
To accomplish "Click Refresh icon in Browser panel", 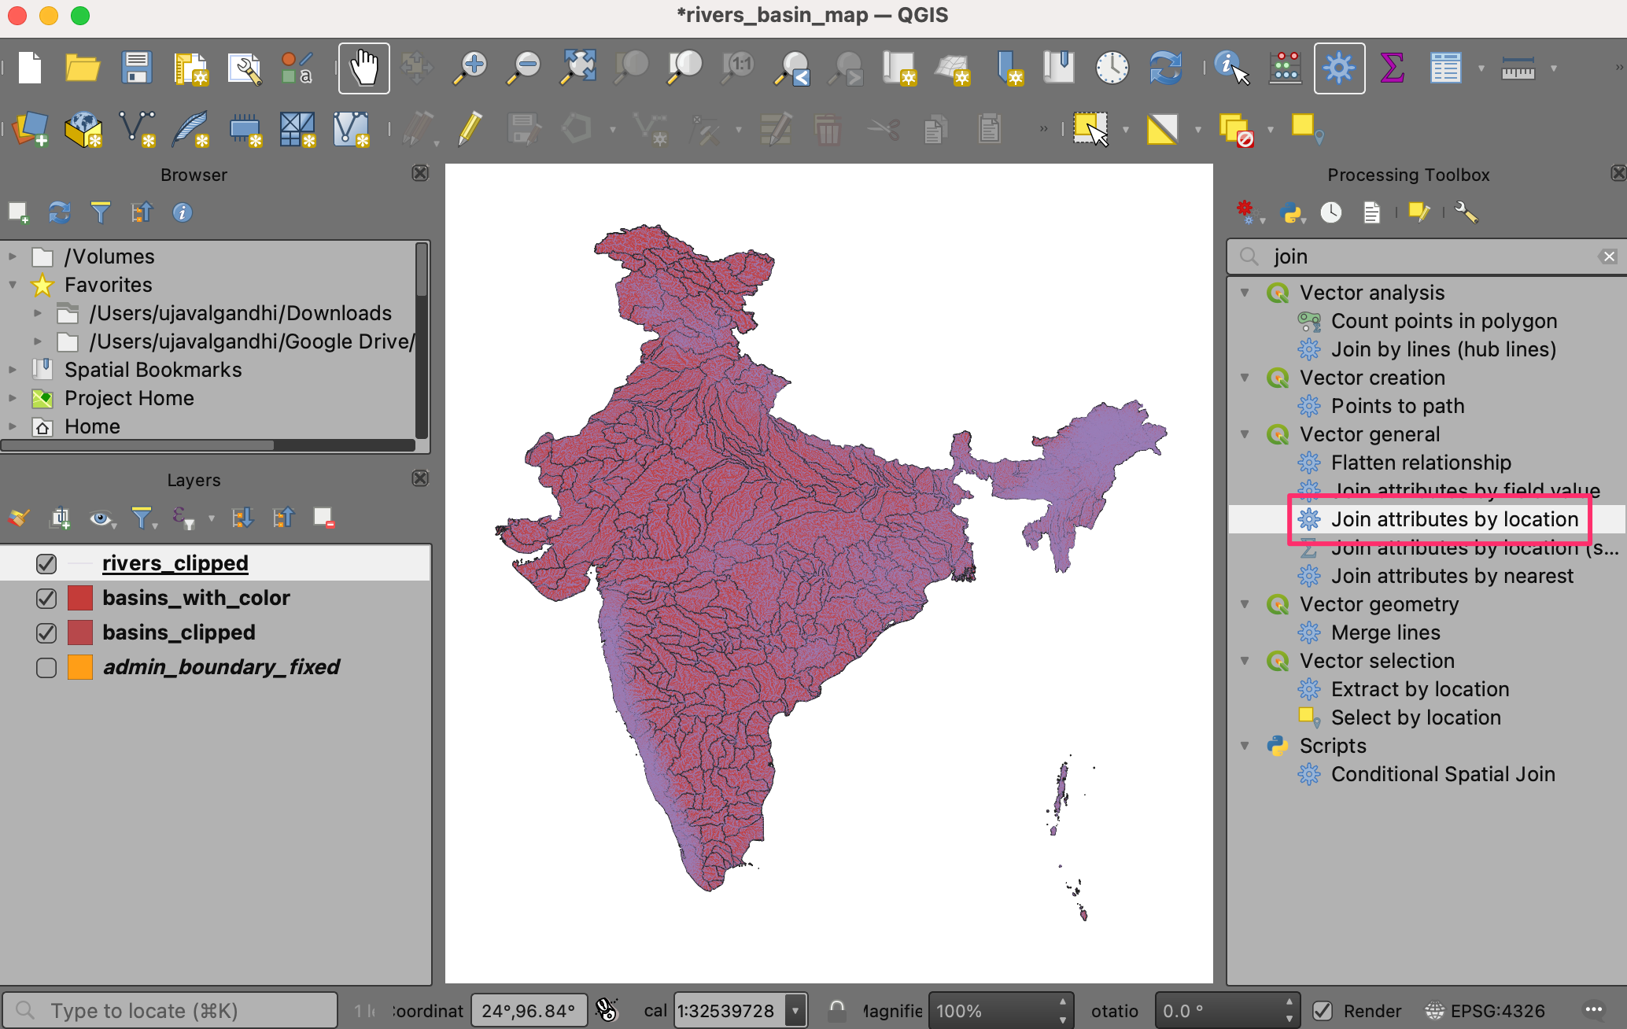I will click(60, 212).
